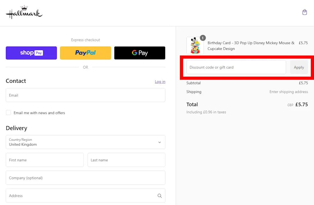
Task: Click into the Address field
Action: [80, 196]
